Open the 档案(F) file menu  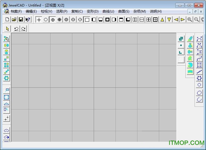tap(16, 11)
